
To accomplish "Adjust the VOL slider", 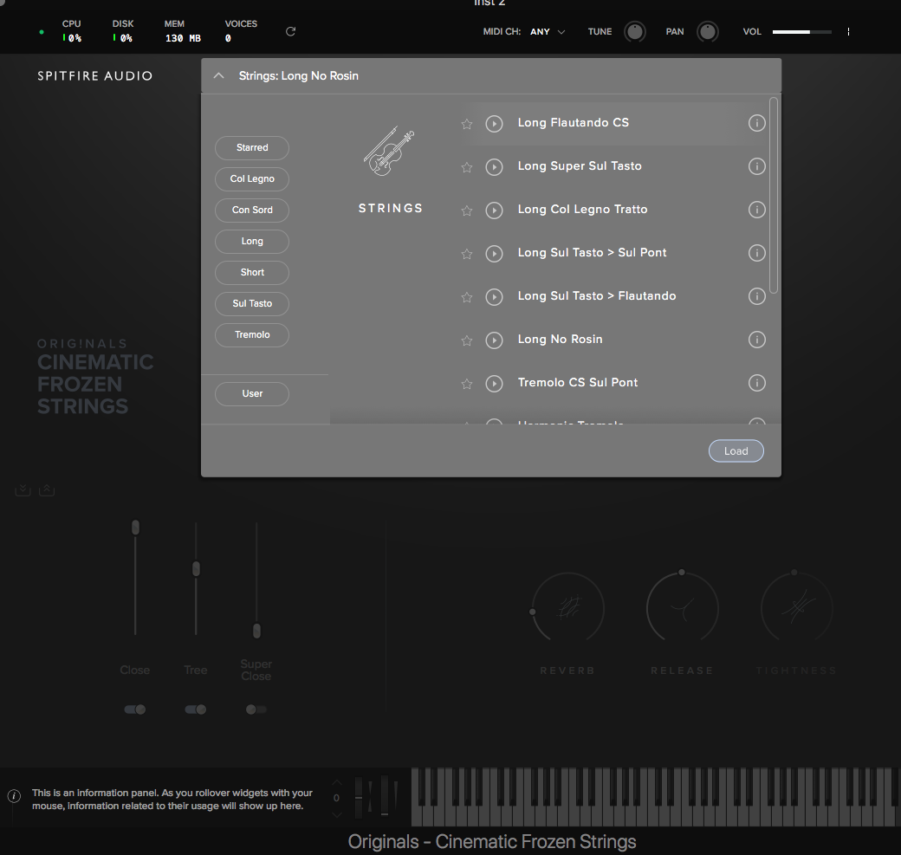I will pos(801,31).
